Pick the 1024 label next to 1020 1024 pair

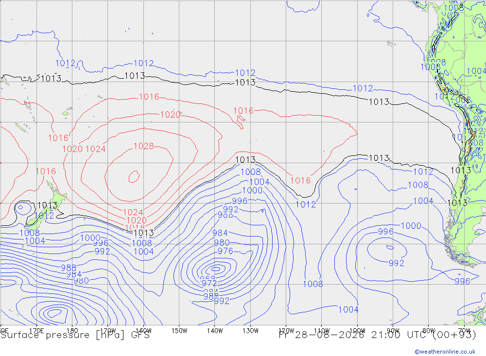[x=96, y=149]
